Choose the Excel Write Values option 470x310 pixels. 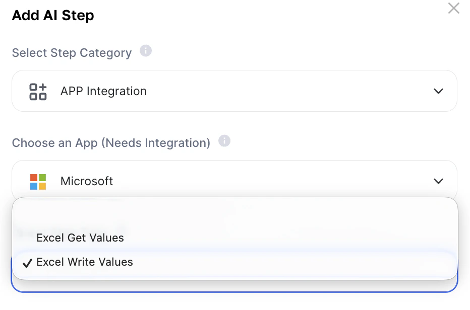click(85, 262)
